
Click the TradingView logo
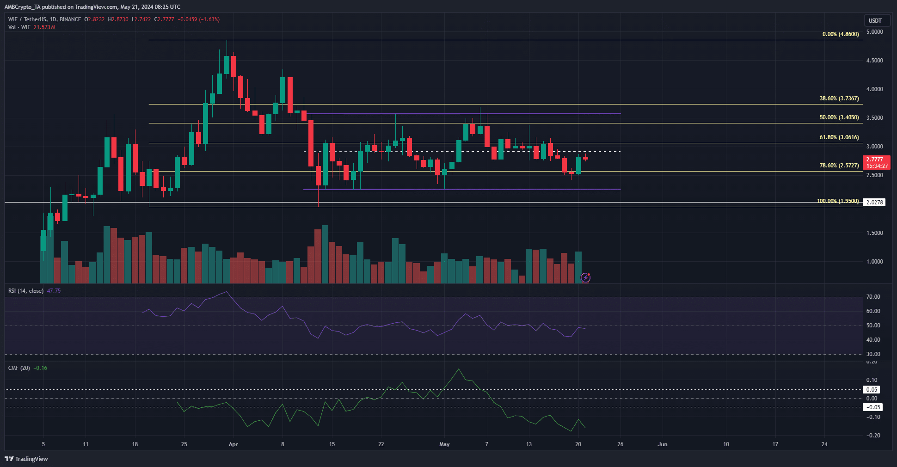(x=26, y=459)
